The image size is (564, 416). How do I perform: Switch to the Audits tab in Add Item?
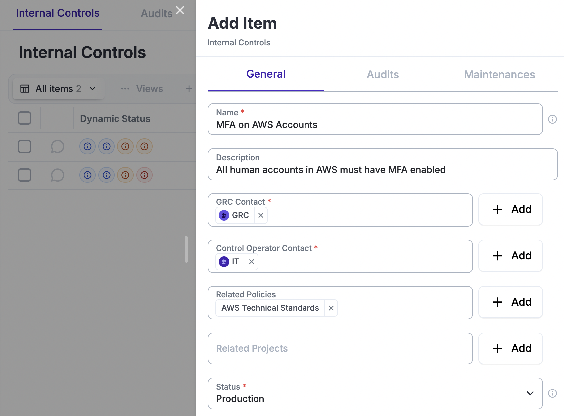[x=383, y=75]
